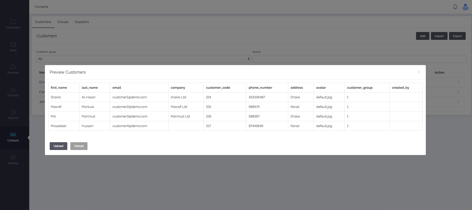Open Settings in the sidebar
Viewport: 472px width, 210px height.
13,160
